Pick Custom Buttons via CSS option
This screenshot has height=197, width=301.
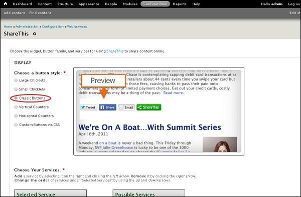[x=16, y=124]
